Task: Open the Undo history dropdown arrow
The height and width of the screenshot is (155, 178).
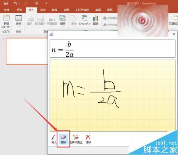Action: [x=20, y=3]
